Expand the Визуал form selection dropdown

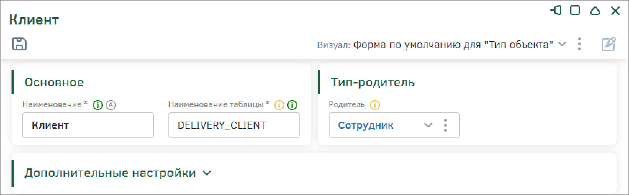(x=562, y=44)
